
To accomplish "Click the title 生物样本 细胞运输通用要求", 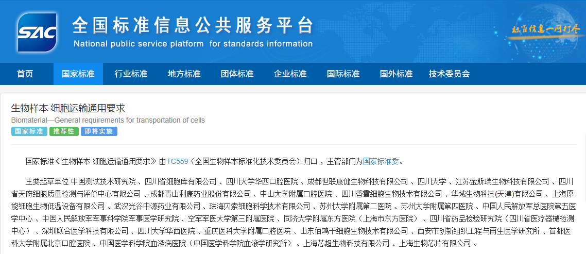I will coord(68,108).
